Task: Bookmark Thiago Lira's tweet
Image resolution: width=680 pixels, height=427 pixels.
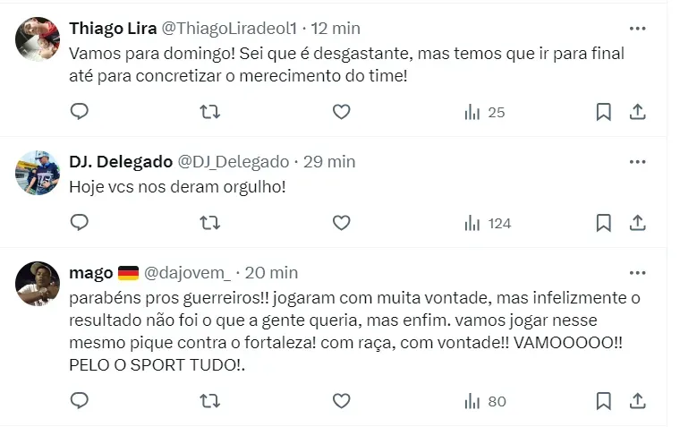Action: point(604,112)
